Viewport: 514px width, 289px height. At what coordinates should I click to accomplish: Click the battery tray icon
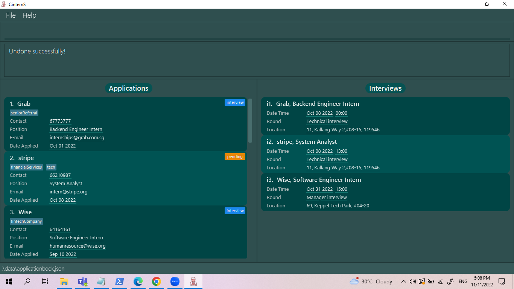pyautogui.click(x=431, y=281)
